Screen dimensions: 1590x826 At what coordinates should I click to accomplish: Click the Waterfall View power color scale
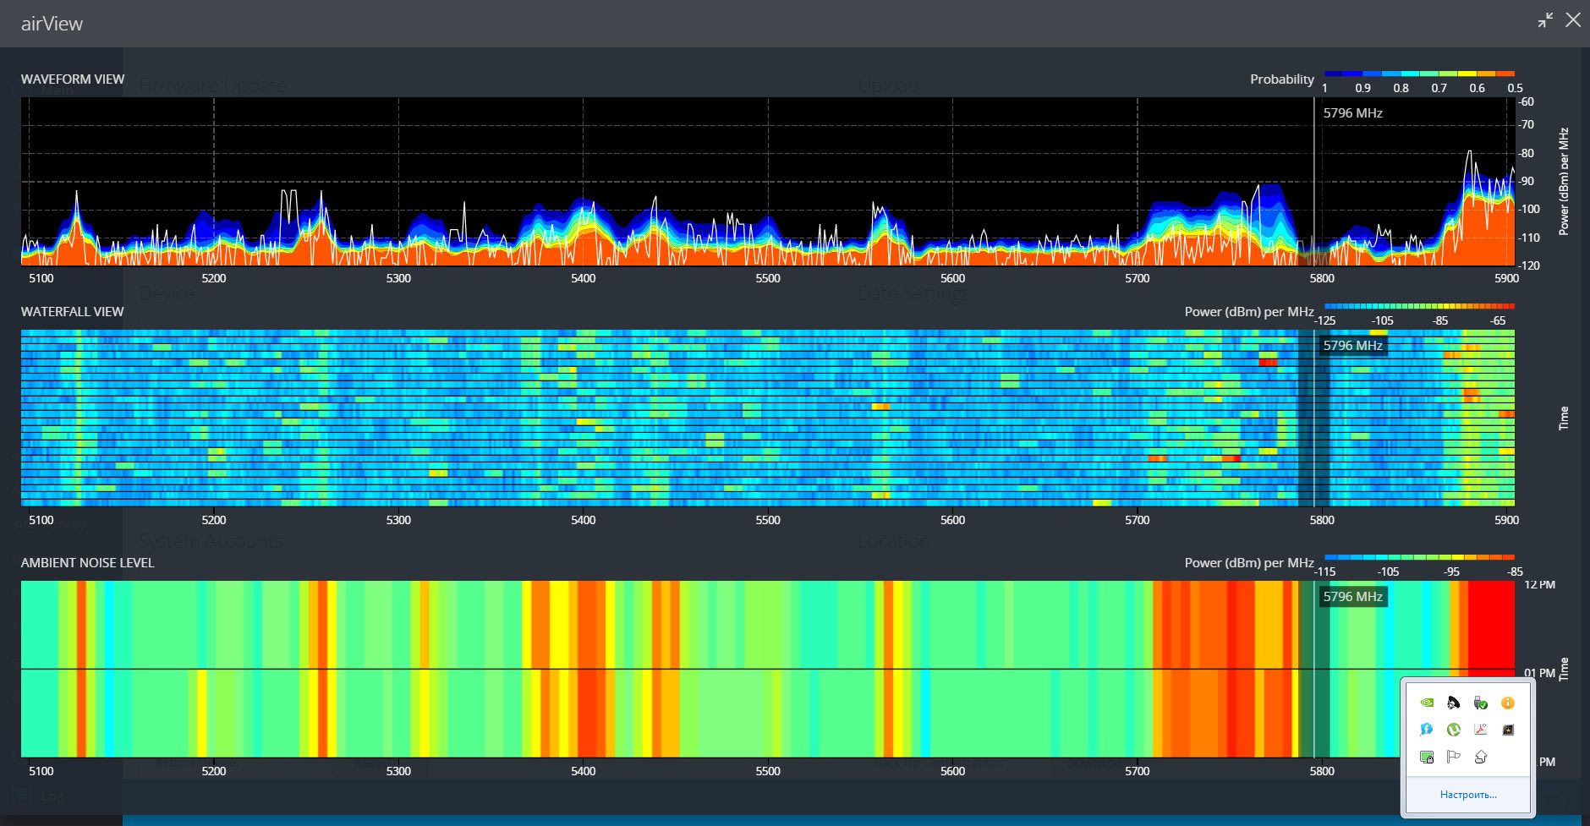[x=1419, y=306]
